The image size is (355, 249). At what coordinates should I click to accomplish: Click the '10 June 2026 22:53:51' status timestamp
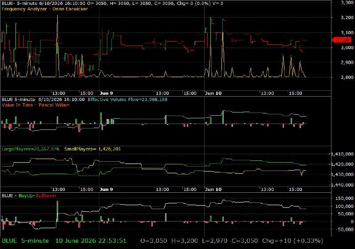[x=91, y=241]
